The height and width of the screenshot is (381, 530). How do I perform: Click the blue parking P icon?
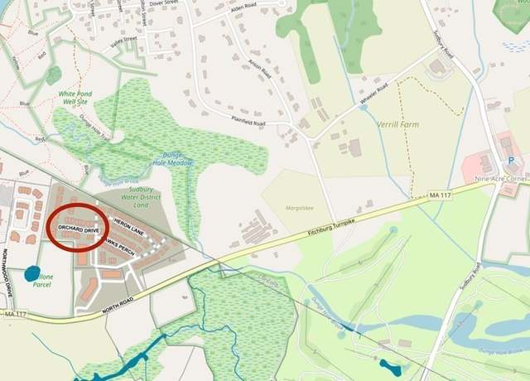[x=511, y=160]
